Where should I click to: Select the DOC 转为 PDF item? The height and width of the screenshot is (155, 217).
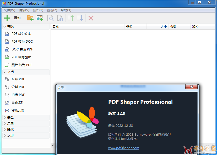tap(22, 49)
